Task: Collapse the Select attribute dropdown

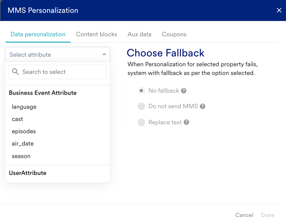Action: [x=104, y=55]
